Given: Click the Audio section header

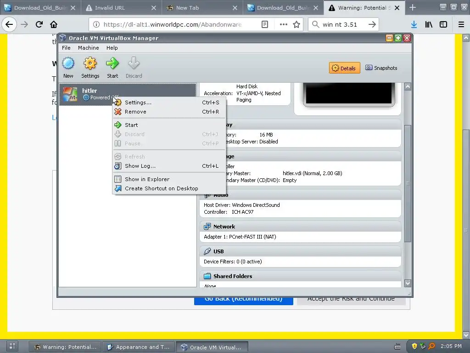Looking at the screenshot, I should tap(300, 195).
